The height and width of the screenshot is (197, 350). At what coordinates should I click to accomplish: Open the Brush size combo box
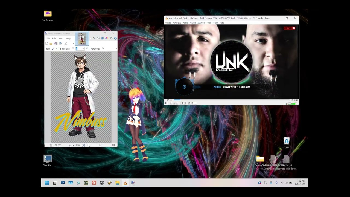80,48
